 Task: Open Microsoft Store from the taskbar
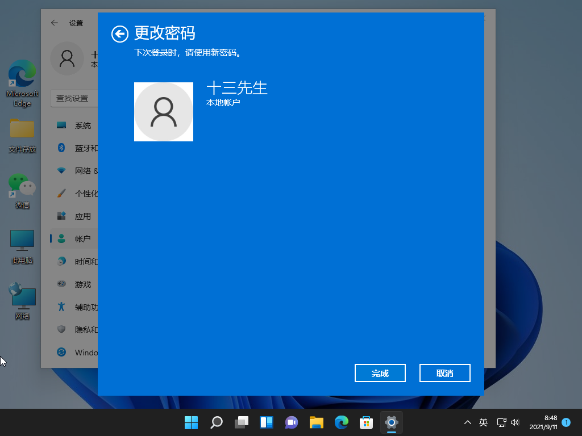pyautogui.click(x=366, y=422)
